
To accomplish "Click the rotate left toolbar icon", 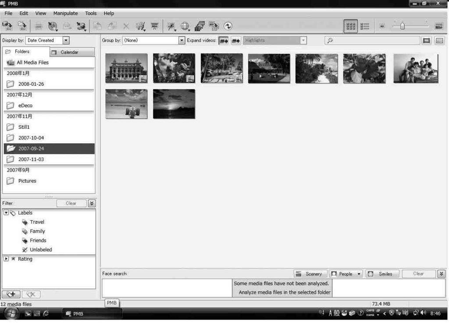I will [x=97, y=26].
